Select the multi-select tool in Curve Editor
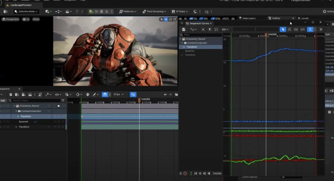 [303, 30]
